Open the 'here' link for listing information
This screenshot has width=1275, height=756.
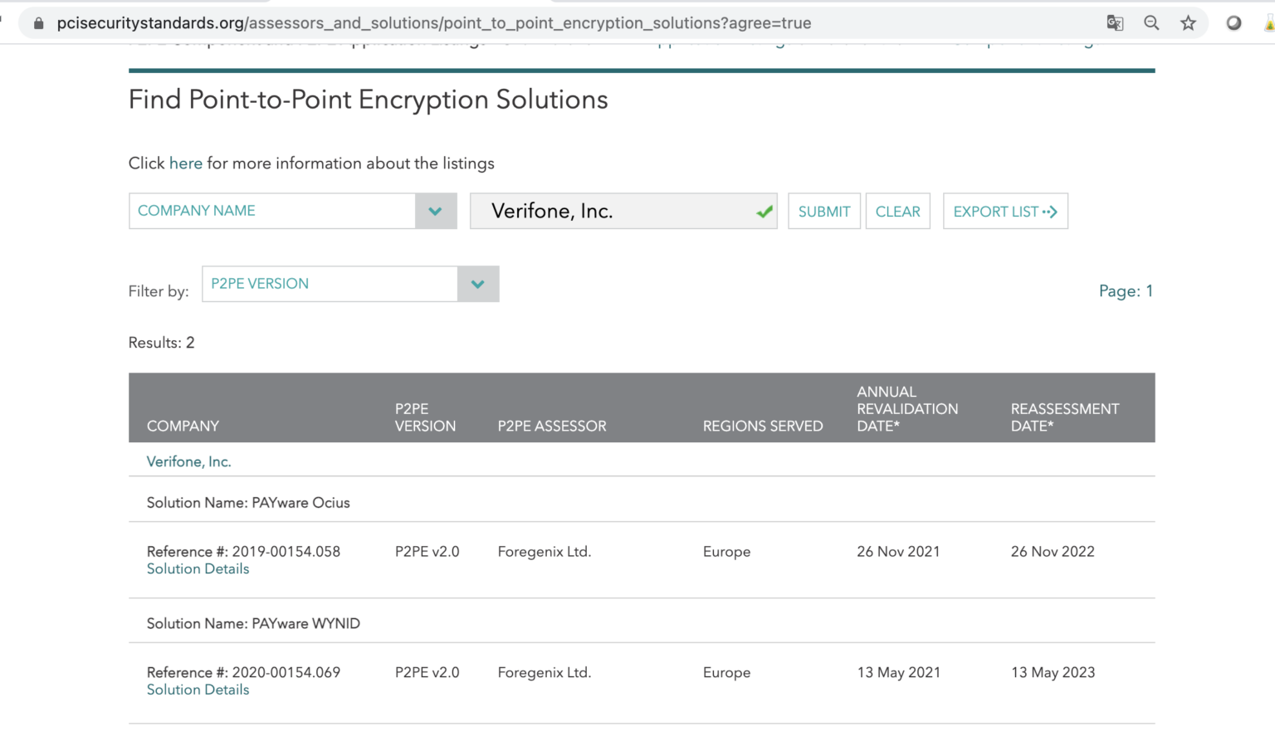[x=186, y=163]
